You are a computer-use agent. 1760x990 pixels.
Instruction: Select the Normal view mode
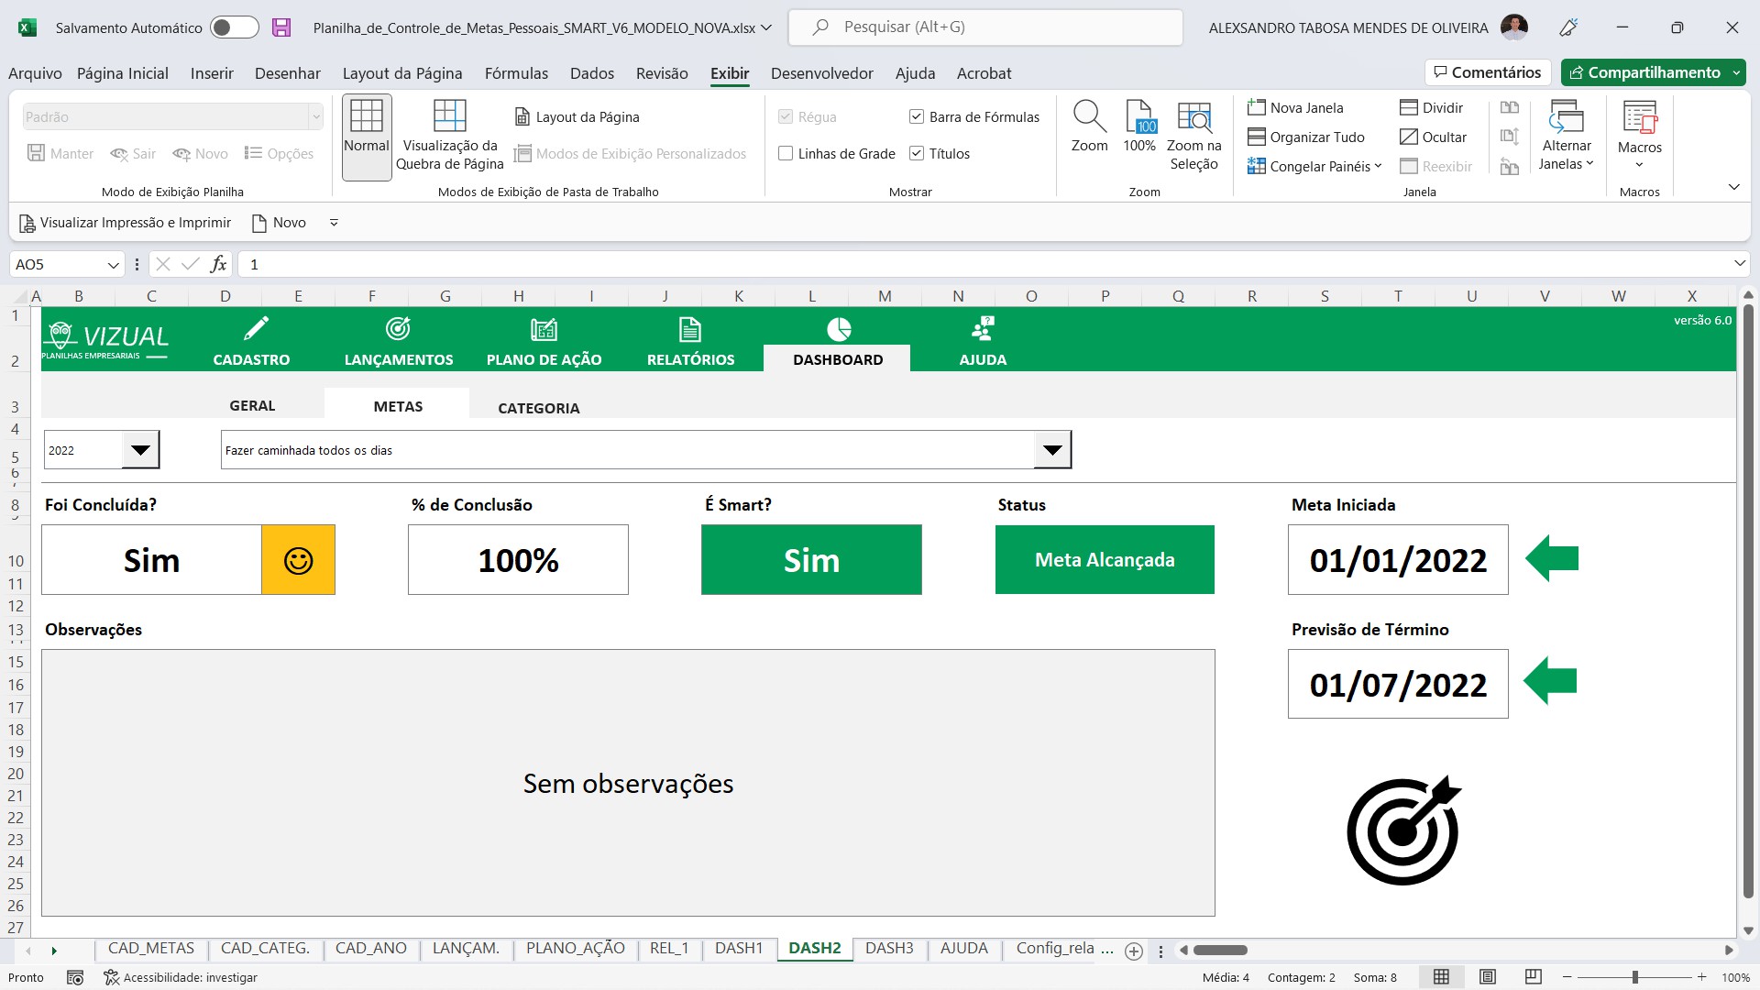366,136
